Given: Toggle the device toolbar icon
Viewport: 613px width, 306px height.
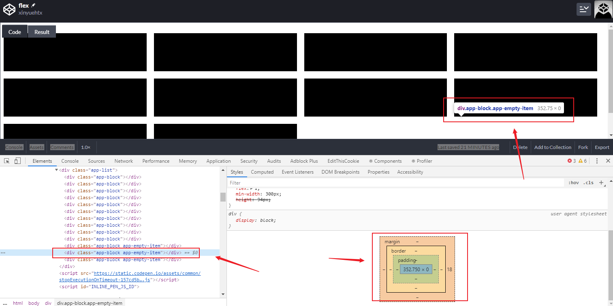Looking at the screenshot, I should coord(17,161).
